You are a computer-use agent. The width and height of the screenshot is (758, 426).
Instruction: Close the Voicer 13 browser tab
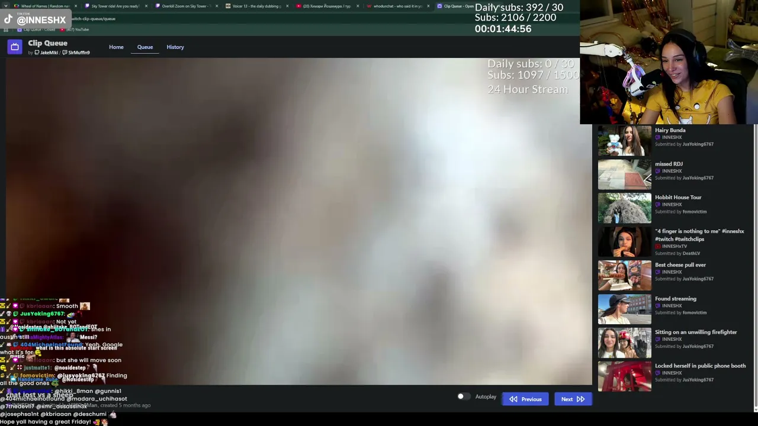[x=287, y=6]
